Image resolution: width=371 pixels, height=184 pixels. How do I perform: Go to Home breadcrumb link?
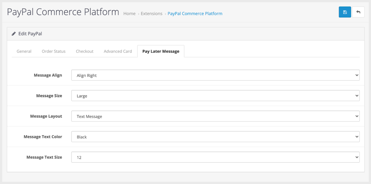(x=129, y=14)
